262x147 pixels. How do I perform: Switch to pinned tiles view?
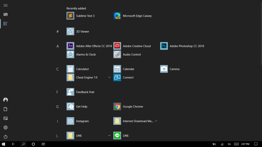click(x=6, y=14)
